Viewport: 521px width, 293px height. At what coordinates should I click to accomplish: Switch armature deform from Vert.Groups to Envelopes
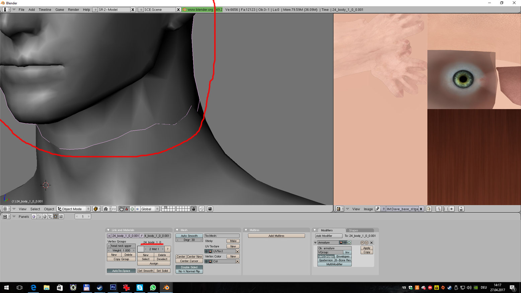343,256
